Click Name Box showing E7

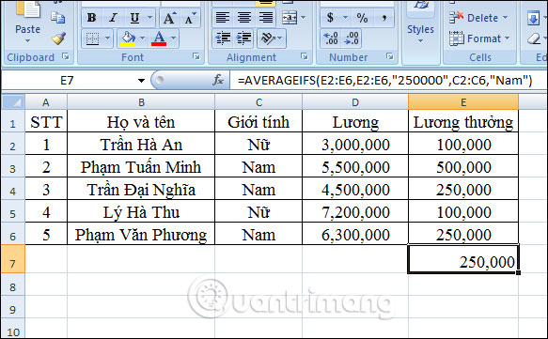(67, 81)
